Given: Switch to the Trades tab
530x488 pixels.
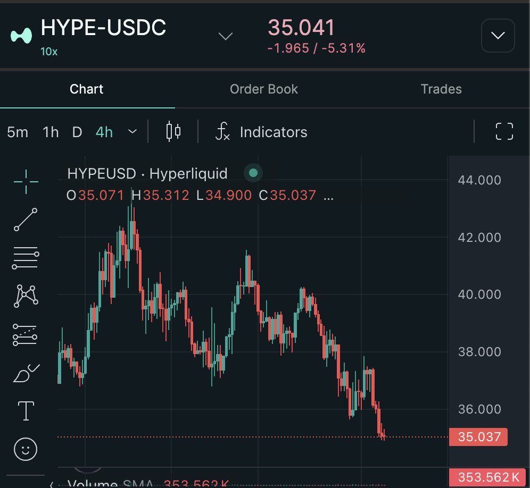Looking at the screenshot, I should click(x=441, y=89).
